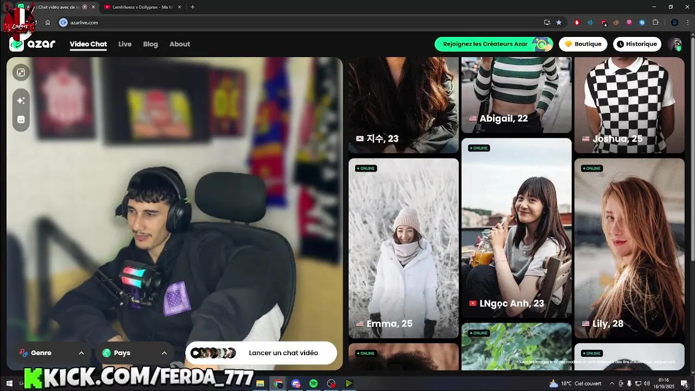Click ONLINE badge on LNgọc Anh's card
The height and width of the screenshot is (391, 695).
pyautogui.click(x=478, y=148)
